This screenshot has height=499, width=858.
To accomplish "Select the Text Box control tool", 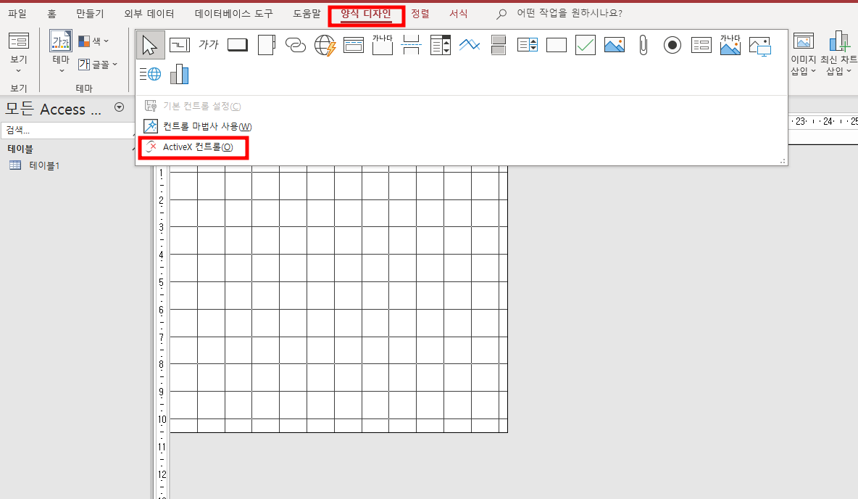I will (x=179, y=45).
